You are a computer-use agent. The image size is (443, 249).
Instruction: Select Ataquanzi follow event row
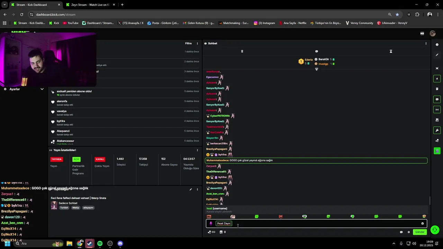(125, 132)
